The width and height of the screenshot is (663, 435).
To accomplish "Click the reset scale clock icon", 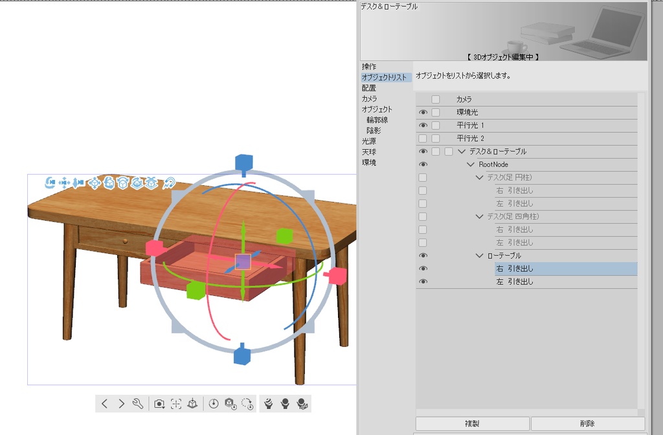I will (x=214, y=404).
